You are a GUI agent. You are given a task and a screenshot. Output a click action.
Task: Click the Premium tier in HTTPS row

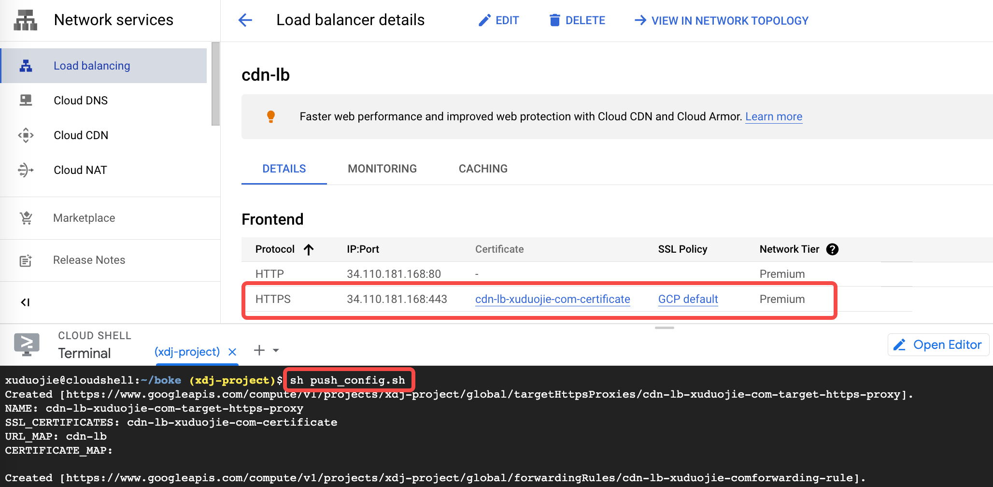[x=782, y=299]
